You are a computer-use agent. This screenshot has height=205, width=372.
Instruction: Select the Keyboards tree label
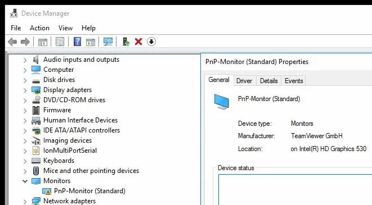pyautogui.click(x=59, y=161)
